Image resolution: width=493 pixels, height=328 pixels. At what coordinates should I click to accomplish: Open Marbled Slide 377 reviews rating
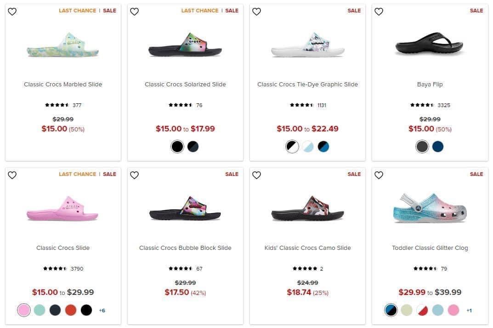point(63,105)
